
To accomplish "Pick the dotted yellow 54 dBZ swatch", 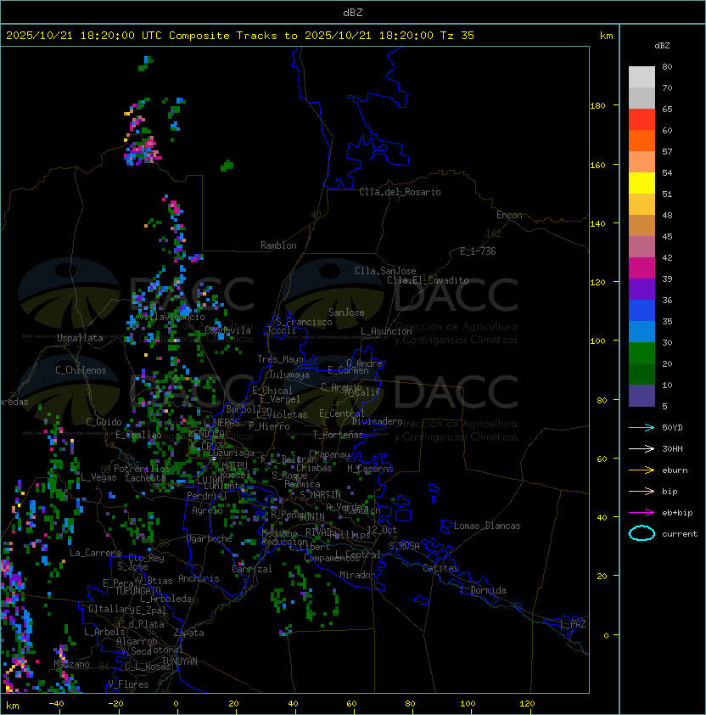I will (x=642, y=183).
